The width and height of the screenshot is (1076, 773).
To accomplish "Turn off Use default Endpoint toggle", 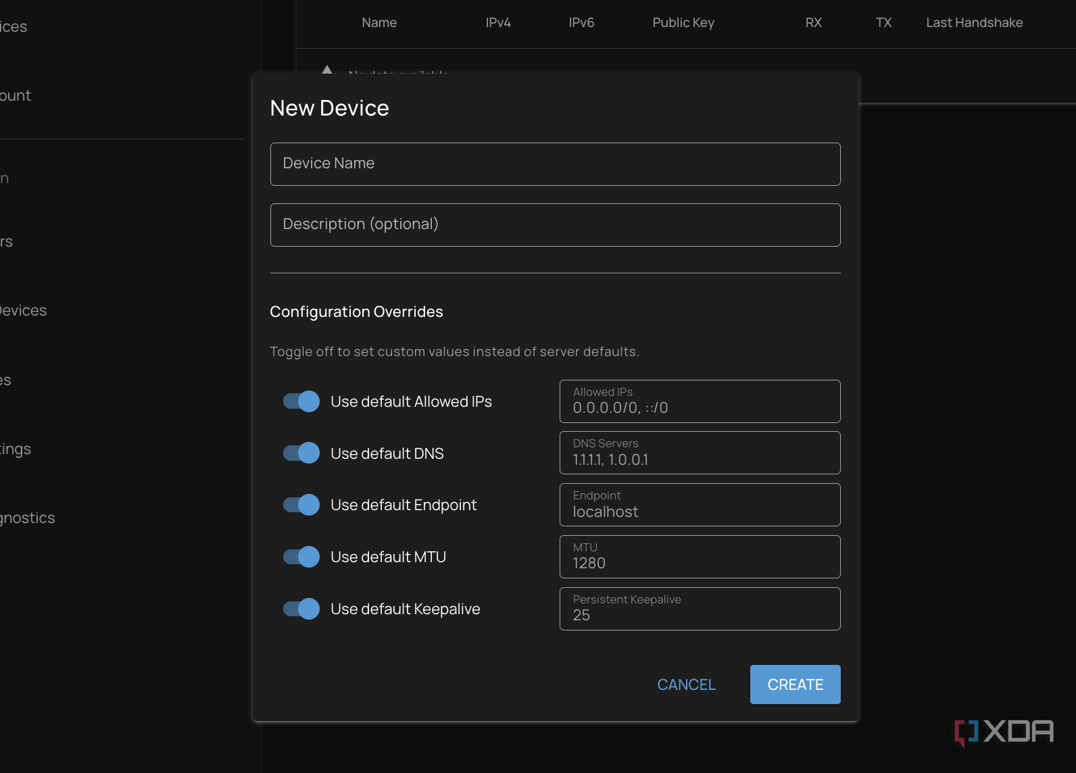I will pyautogui.click(x=301, y=505).
